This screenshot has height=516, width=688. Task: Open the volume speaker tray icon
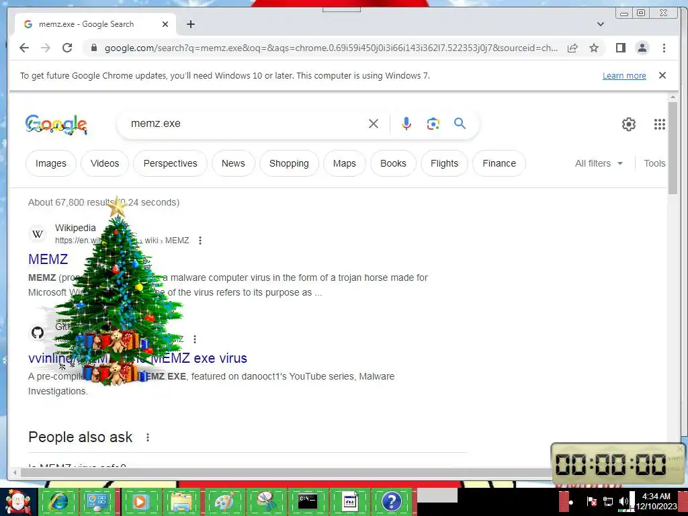[623, 501]
